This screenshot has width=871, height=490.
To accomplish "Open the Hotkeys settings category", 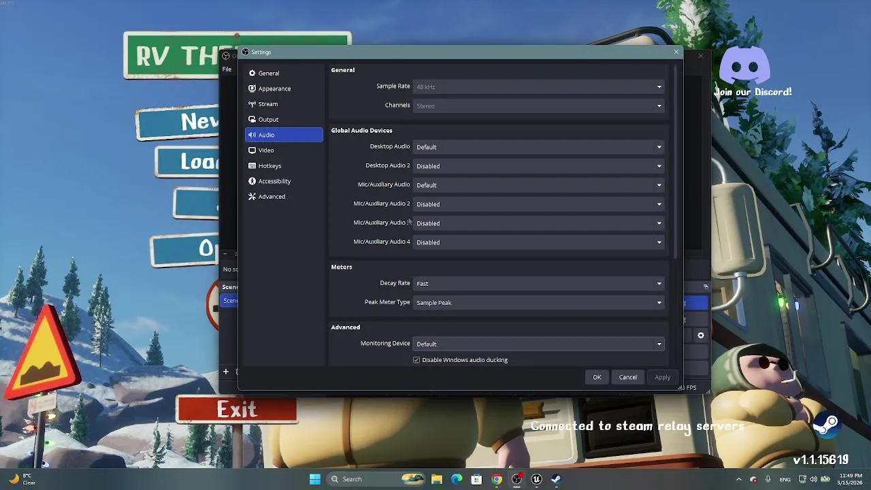I will coord(284,165).
